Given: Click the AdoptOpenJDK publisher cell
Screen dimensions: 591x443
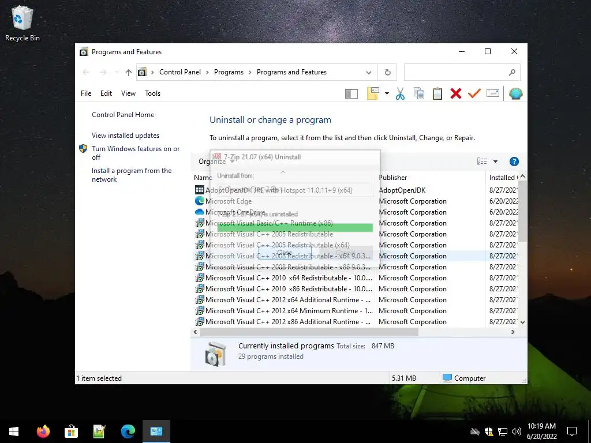Looking at the screenshot, I should coord(402,190).
